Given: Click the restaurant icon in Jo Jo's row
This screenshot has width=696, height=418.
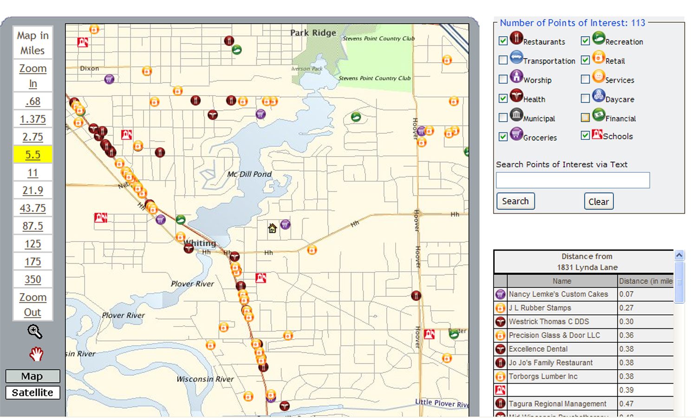Looking at the screenshot, I should pos(500,363).
